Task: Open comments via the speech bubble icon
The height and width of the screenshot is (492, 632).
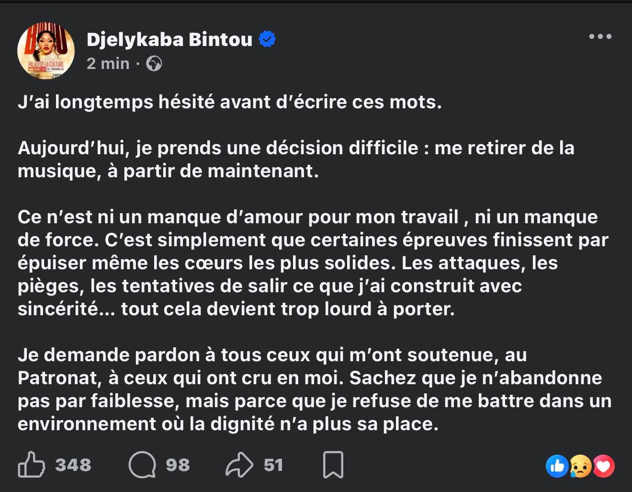Action: (x=142, y=465)
